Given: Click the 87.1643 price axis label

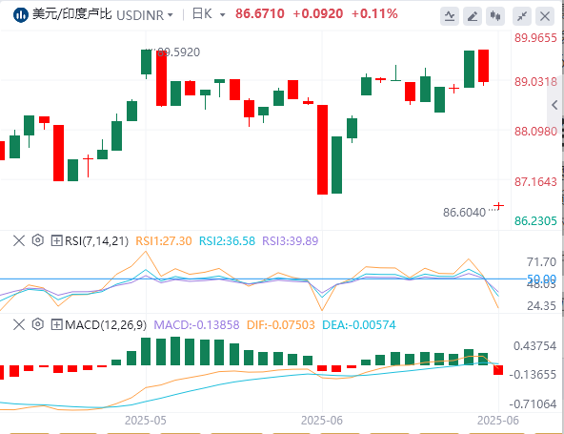Looking at the screenshot, I should [x=535, y=182].
